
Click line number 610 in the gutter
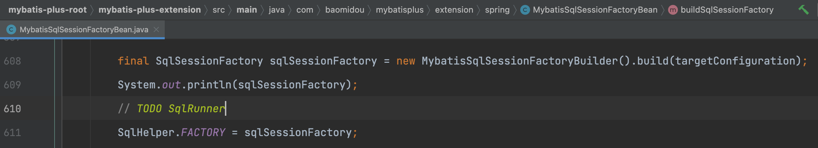click(x=12, y=109)
